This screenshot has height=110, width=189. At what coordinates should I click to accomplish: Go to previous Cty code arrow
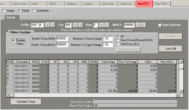(x=75, y=25)
